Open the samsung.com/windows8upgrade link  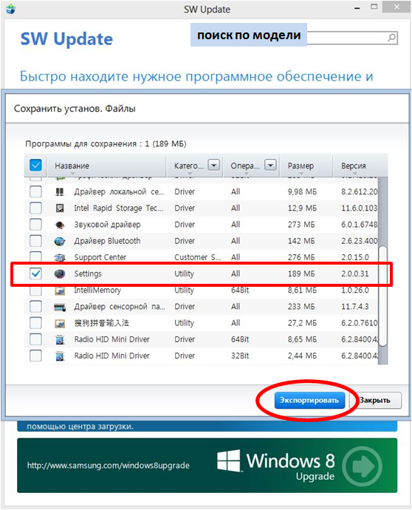pyautogui.click(x=109, y=466)
